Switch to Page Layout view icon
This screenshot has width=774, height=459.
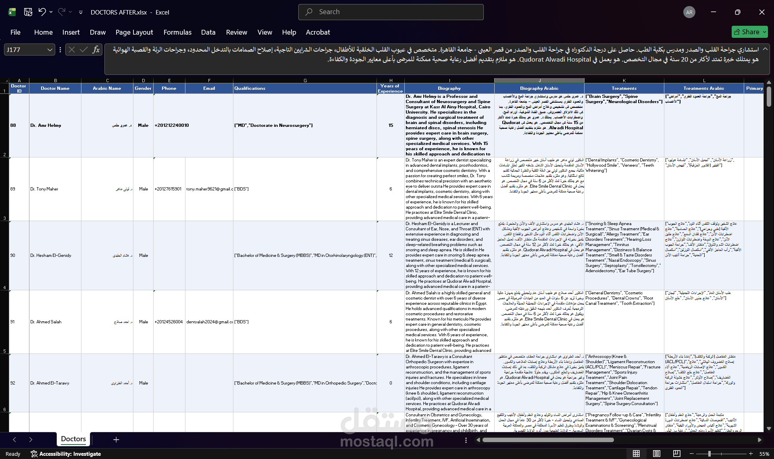[x=657, y=454]
